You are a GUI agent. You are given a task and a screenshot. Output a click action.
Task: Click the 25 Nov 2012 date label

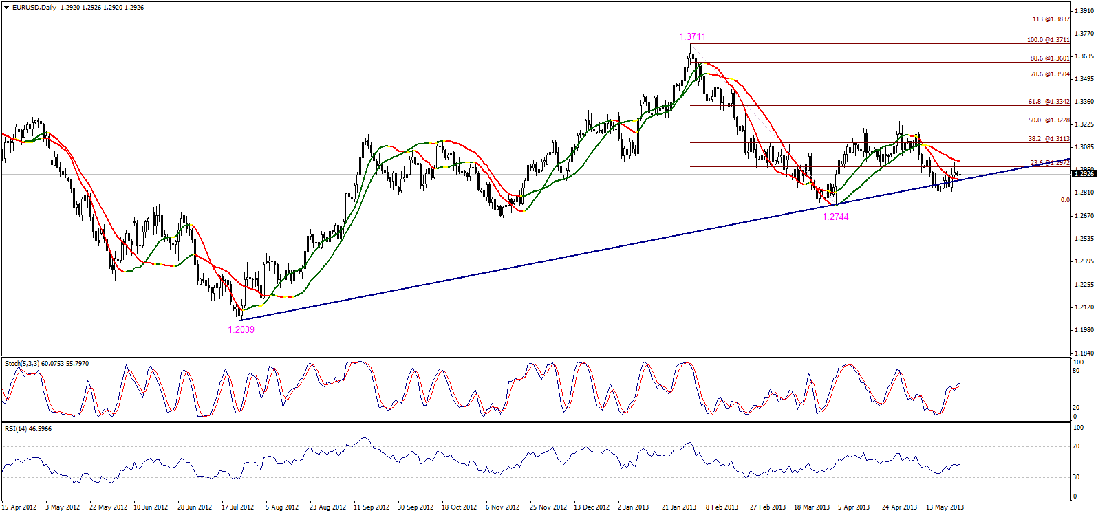tap(548, 507)
